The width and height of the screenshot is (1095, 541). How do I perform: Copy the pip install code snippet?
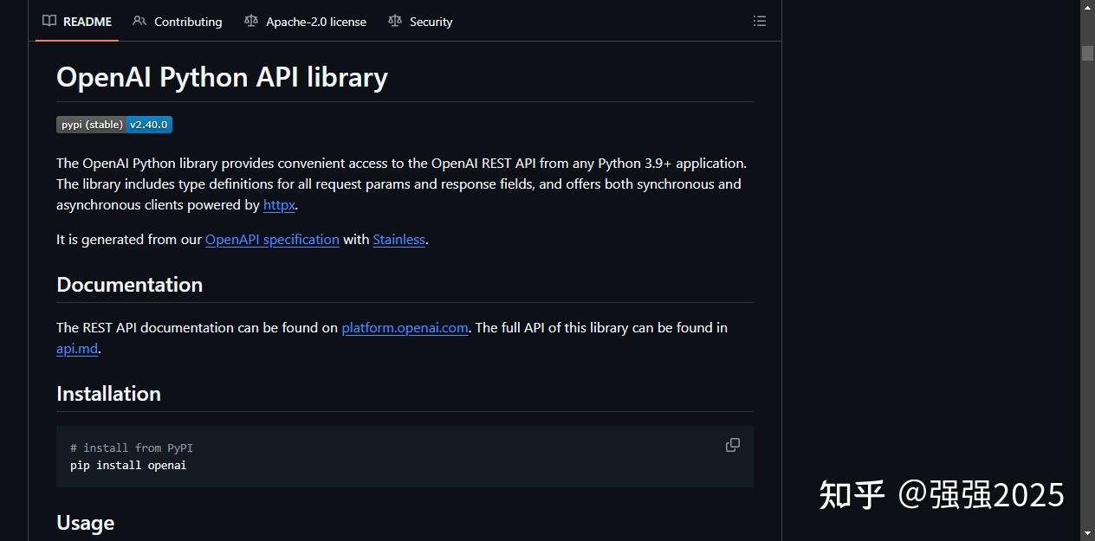point(733,445)
